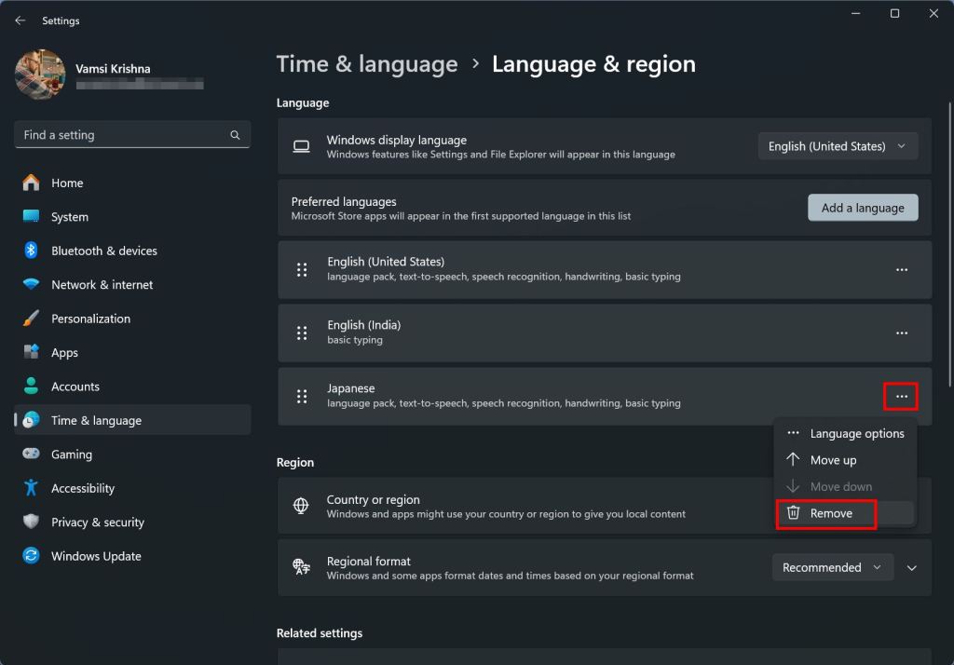
Task: Go to Accessibility settings
Action: [132, 488]
